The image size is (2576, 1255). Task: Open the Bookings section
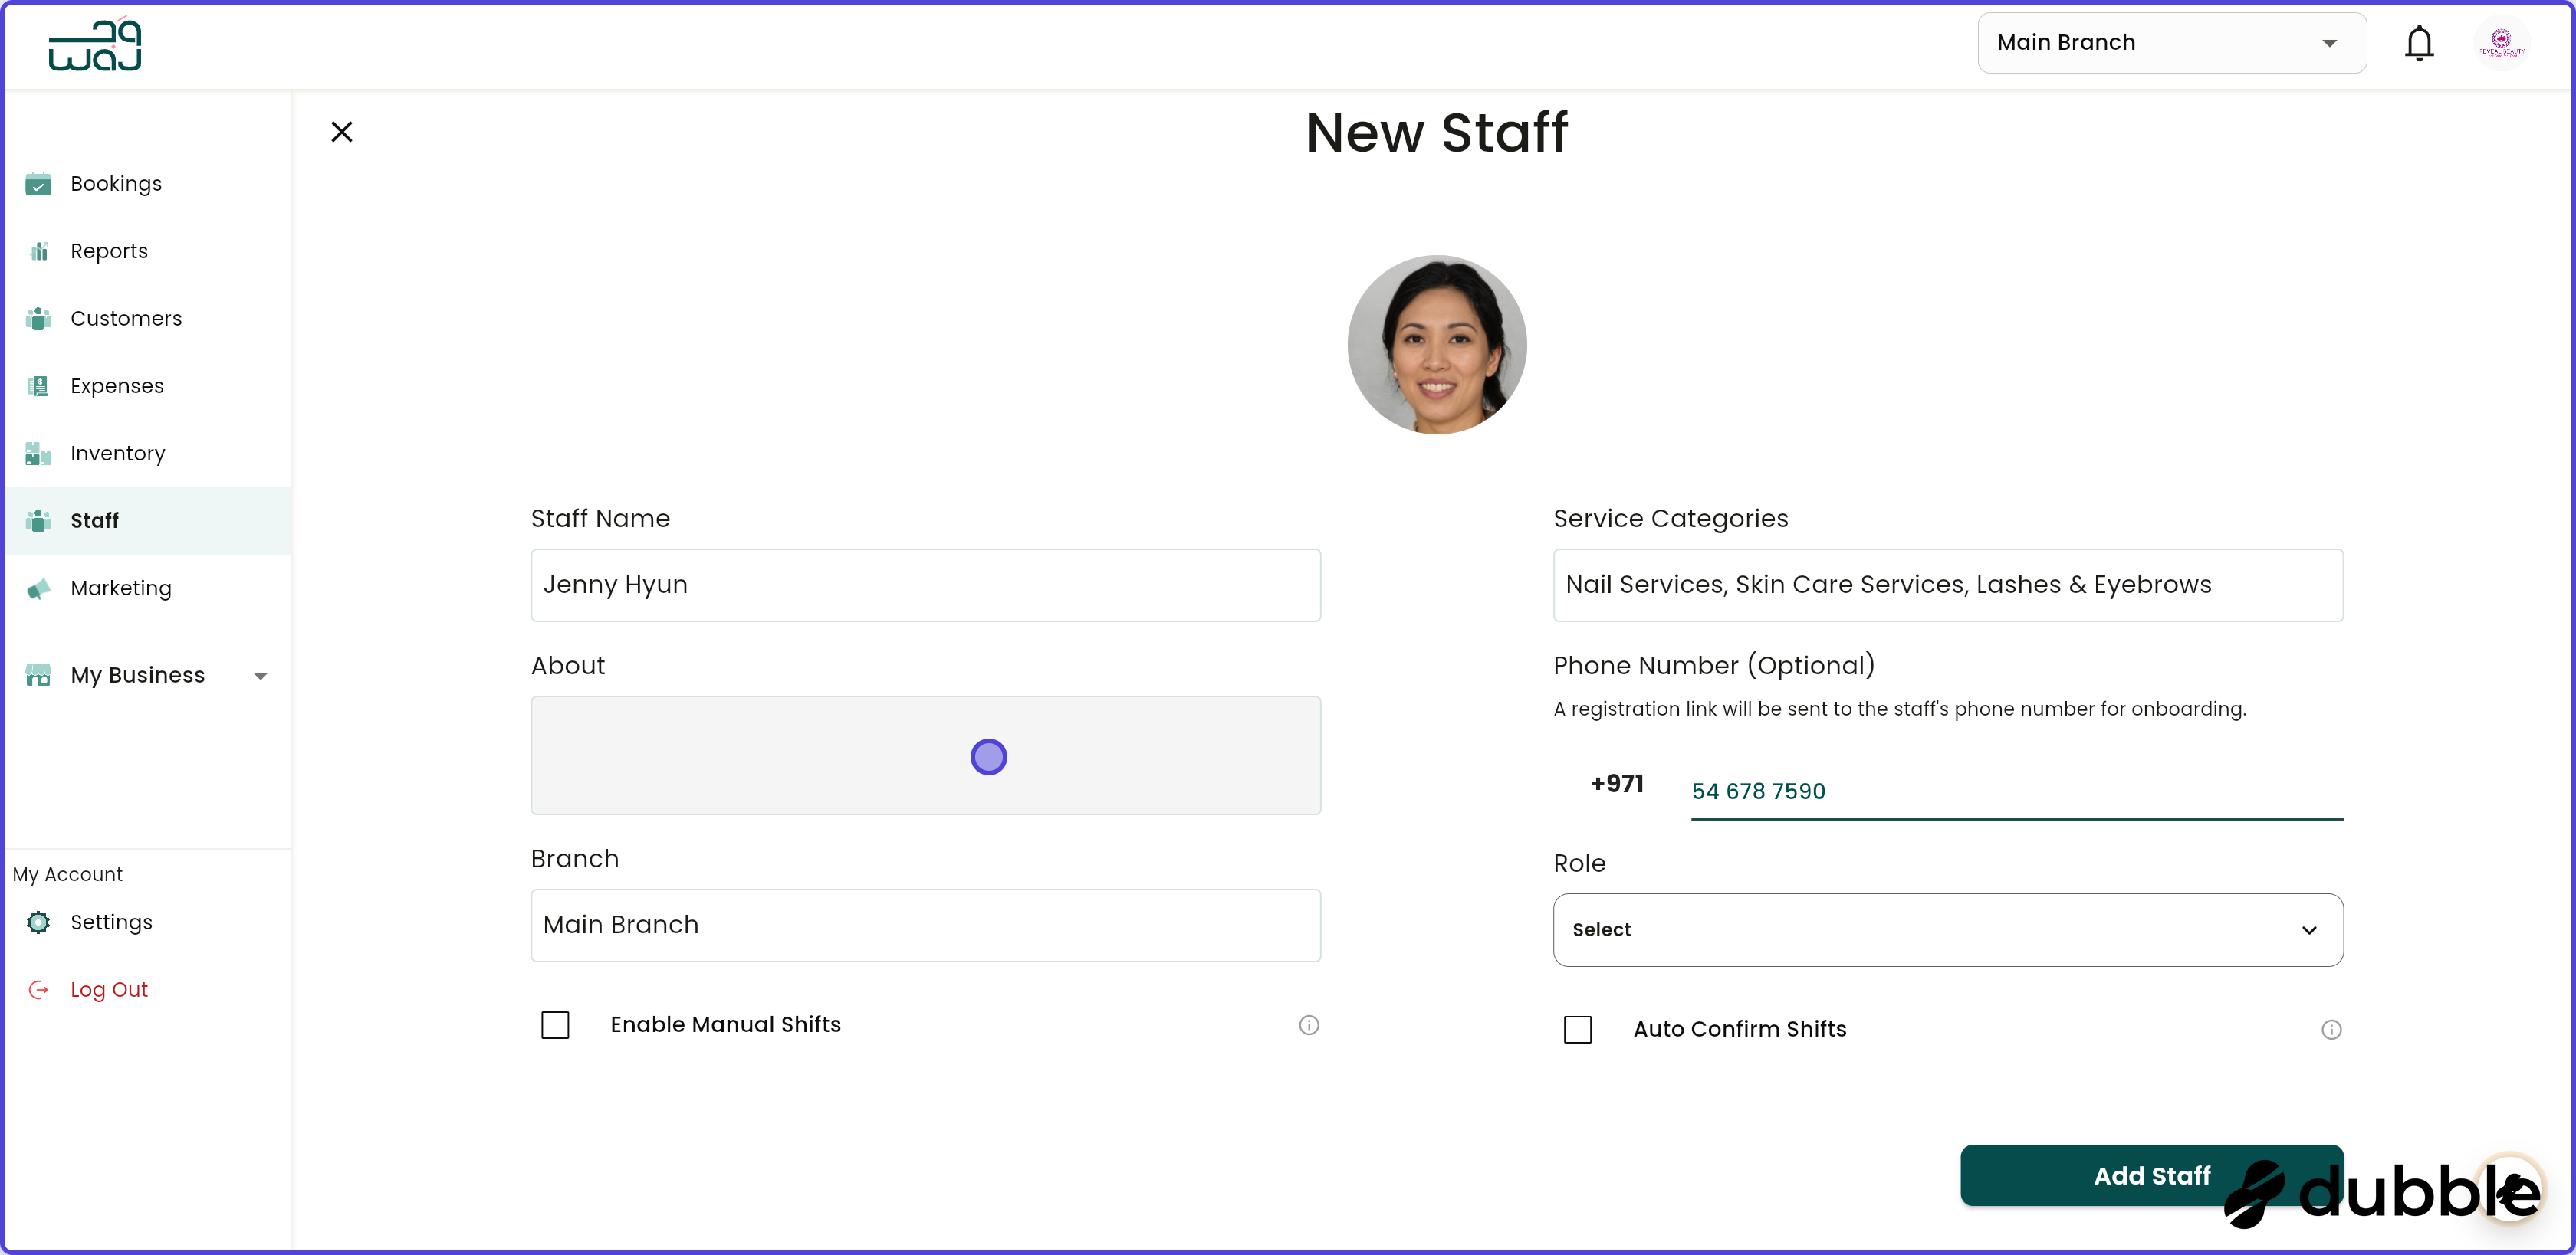click(116, 184)
